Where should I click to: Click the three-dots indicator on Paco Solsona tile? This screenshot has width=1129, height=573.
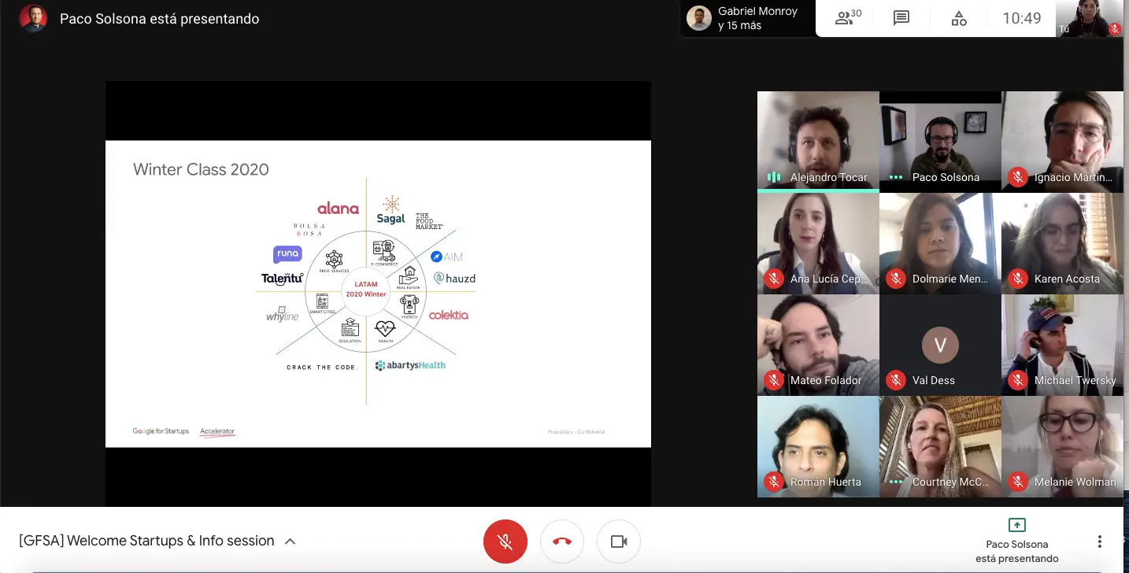click(x=896, y=177)
